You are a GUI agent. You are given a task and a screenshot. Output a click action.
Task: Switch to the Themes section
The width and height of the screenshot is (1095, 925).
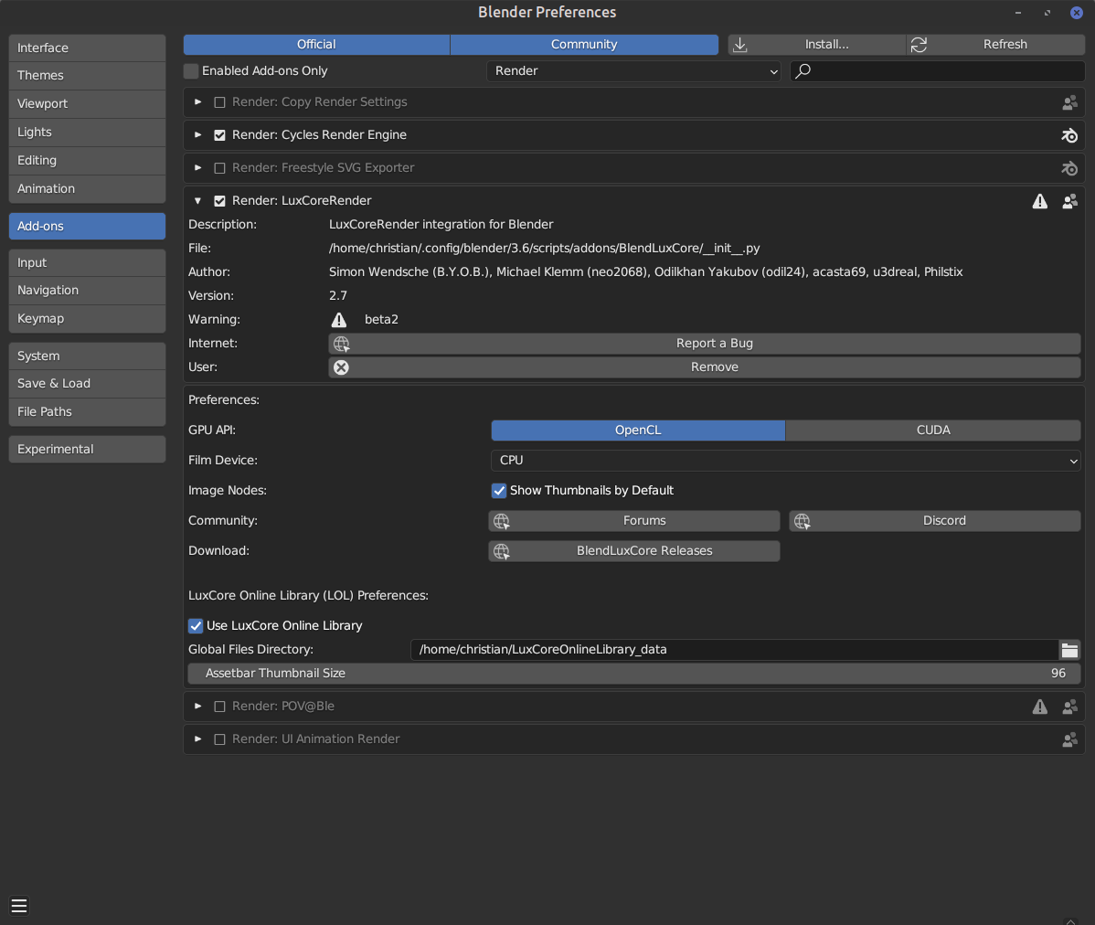click(x=87, y=76)
